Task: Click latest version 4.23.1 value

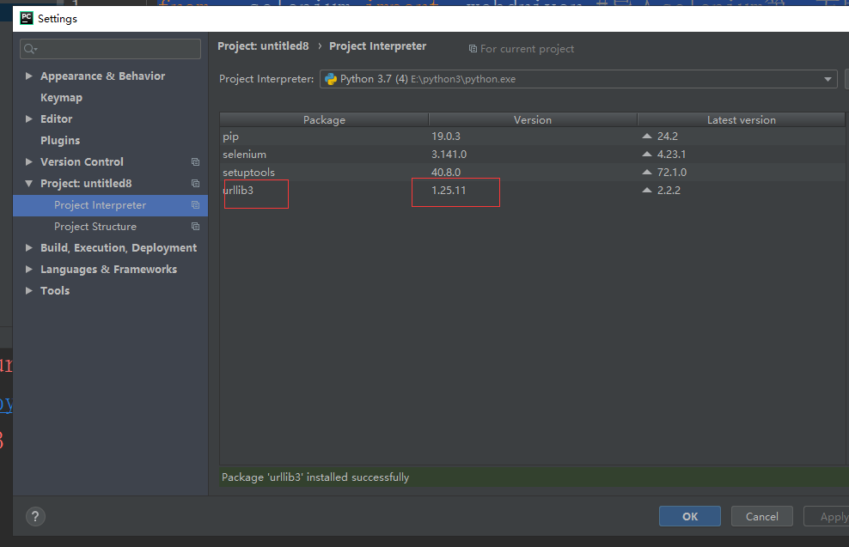Action: point(671,155)
